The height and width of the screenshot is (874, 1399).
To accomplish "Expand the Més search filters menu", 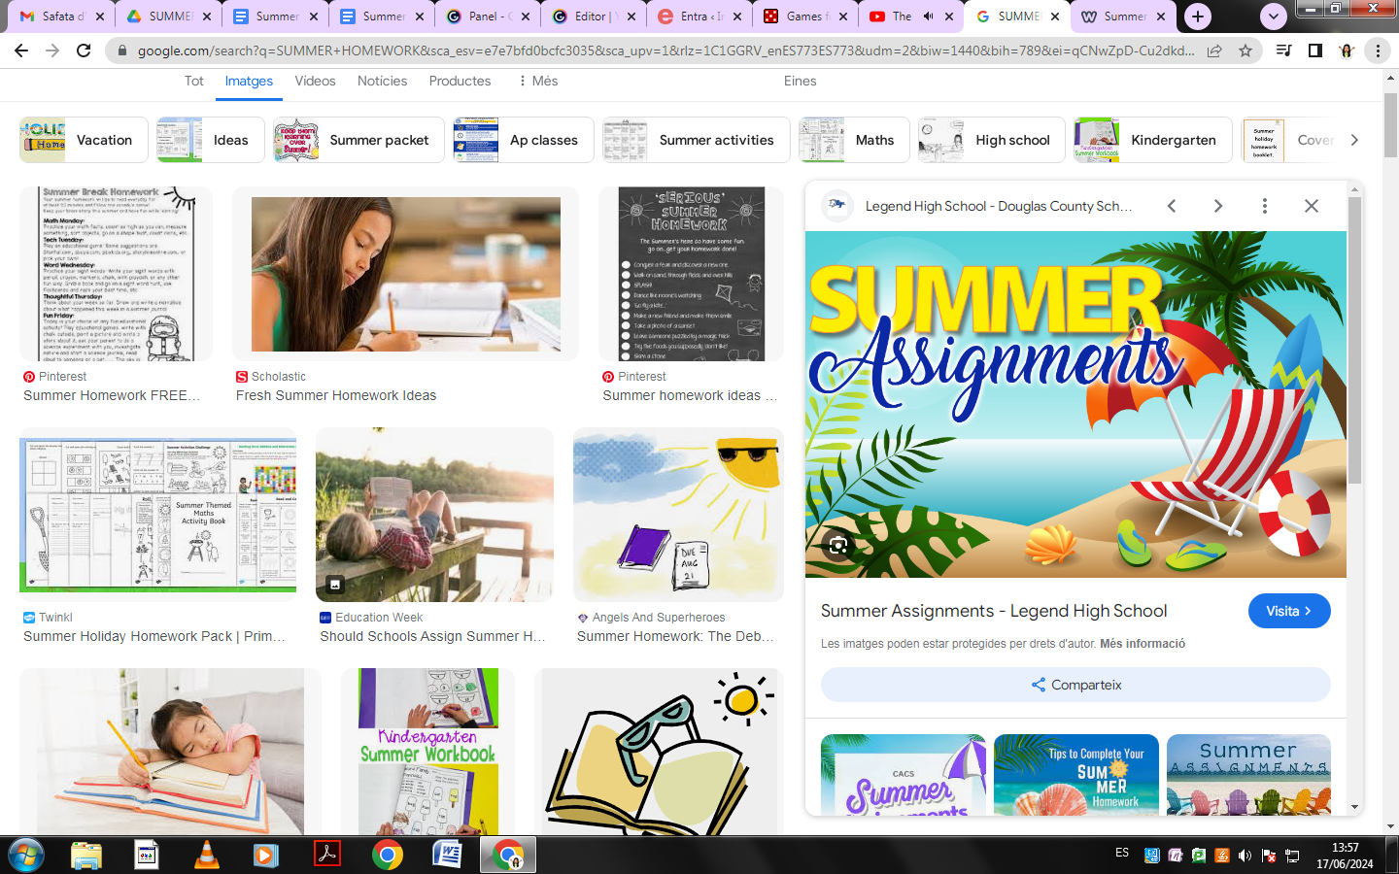I will [537, 81].
